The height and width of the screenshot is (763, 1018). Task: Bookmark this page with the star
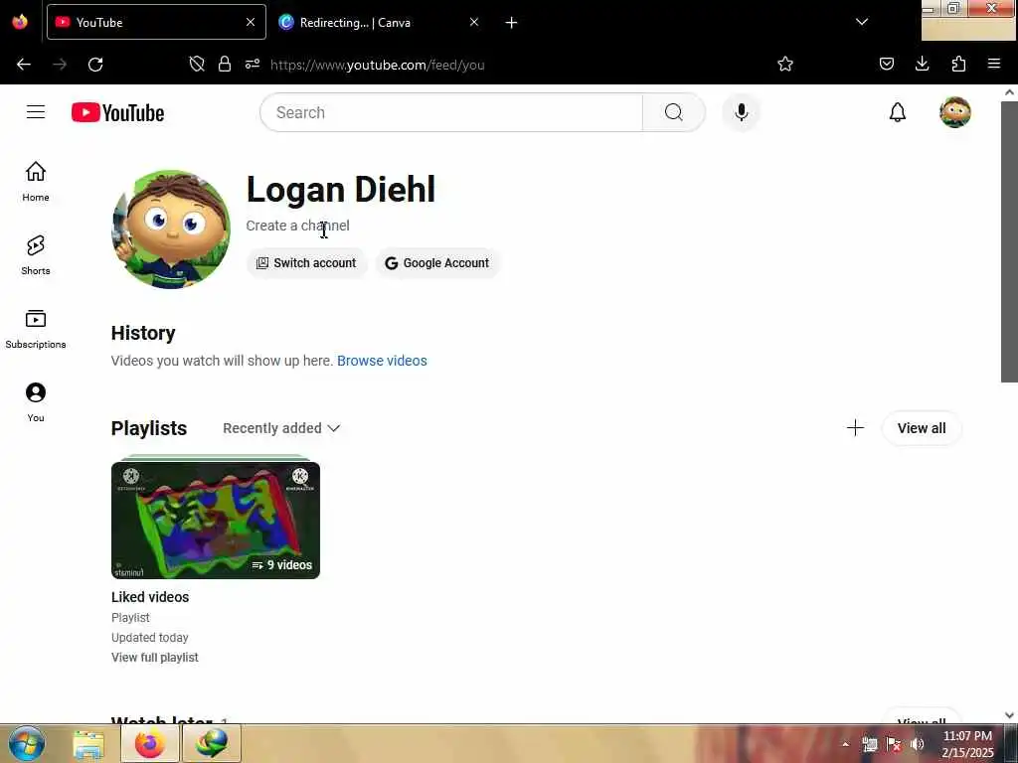click(785, 64)
